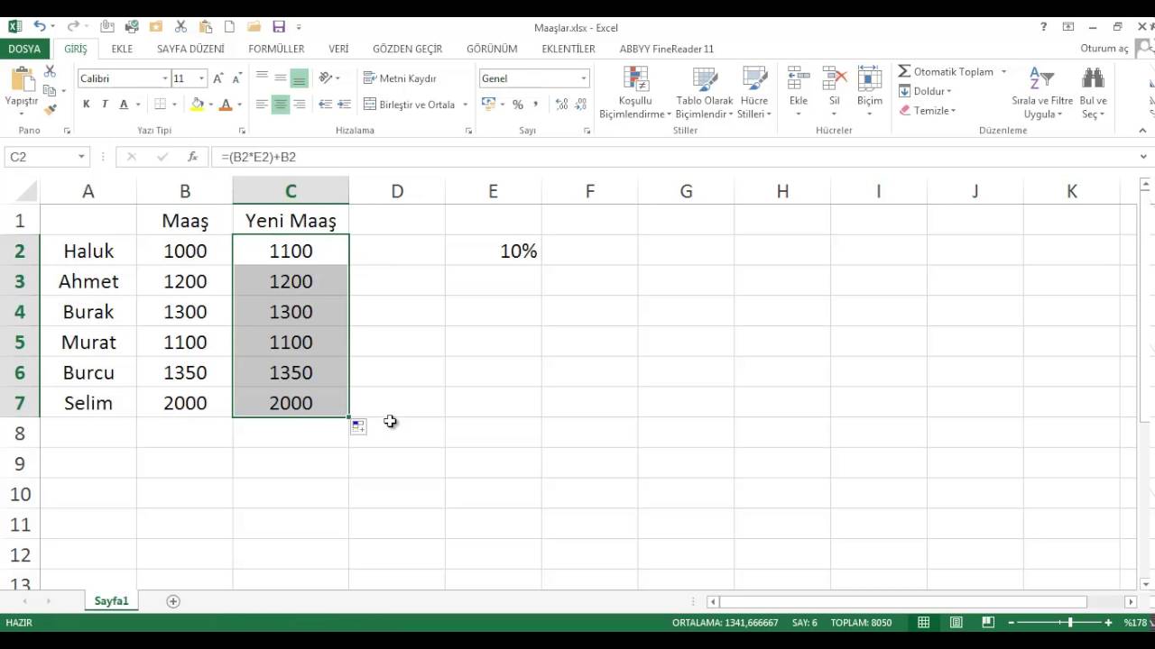Click the zoom slider handle
The image size is (1155, 649).
point(1070,623)
